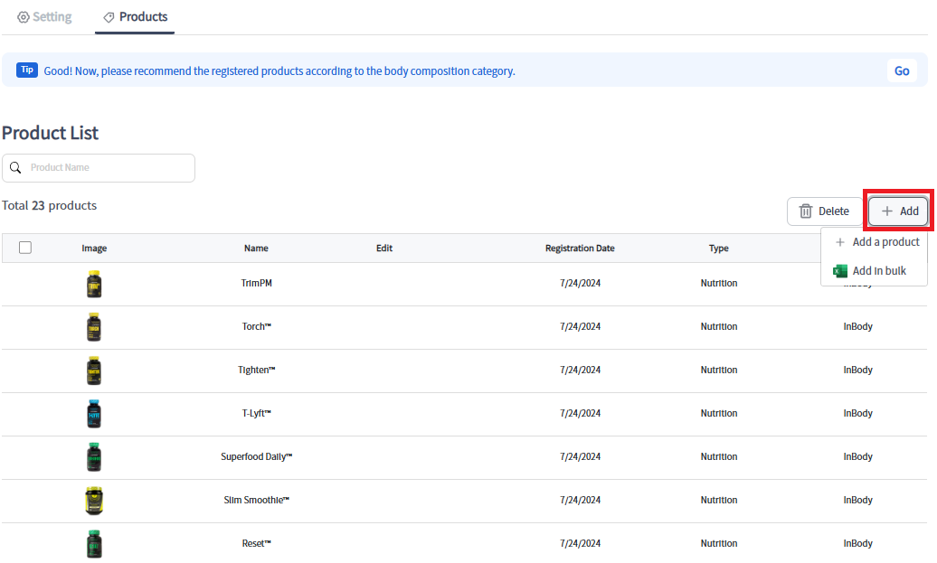The height and width of the screenshot is (563, 937).
Task: Click the Total 23 products count
Action: [49, 205]
